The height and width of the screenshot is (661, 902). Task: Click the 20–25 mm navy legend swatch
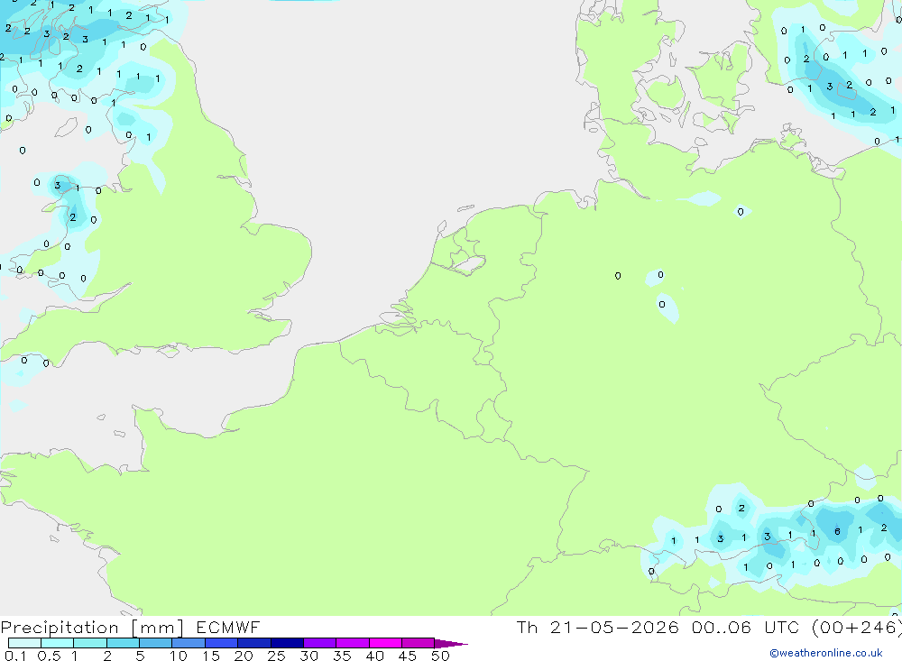pos(254,643)
